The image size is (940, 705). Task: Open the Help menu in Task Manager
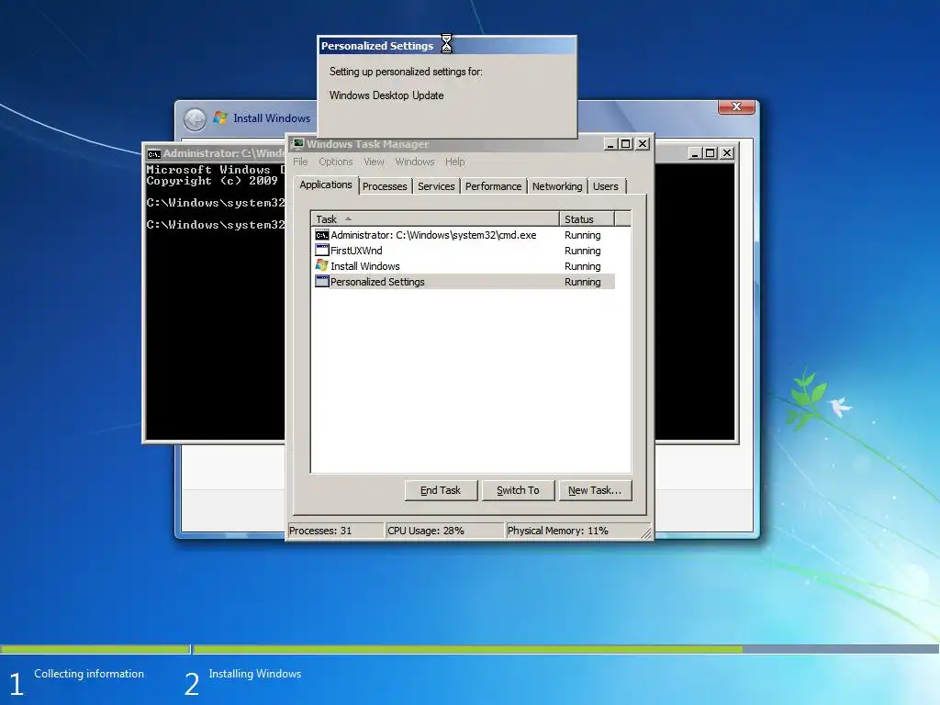coord(455,162)
